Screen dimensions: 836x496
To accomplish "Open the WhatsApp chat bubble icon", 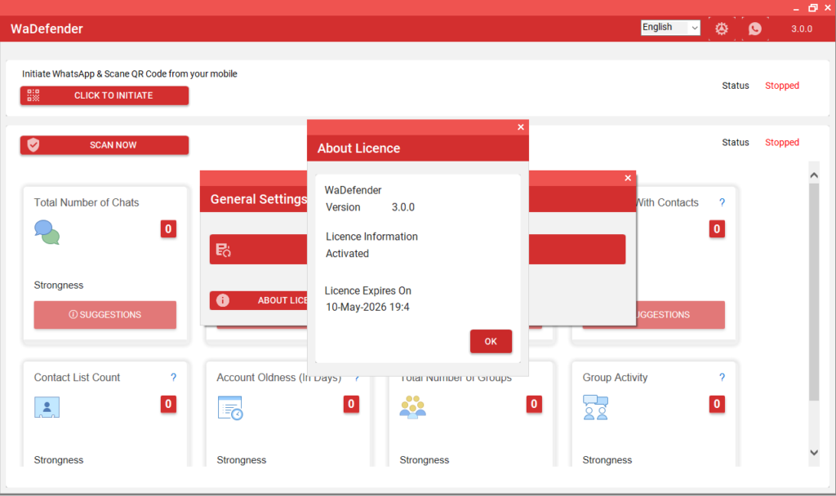I will tap(755, 29).
